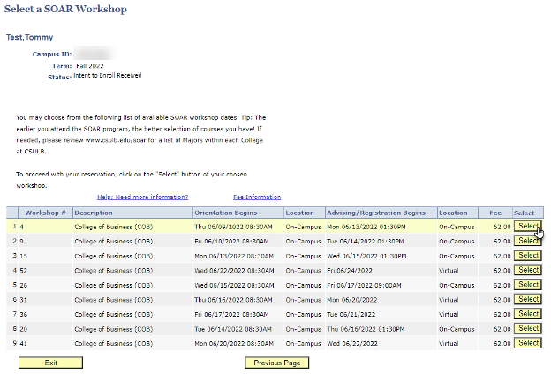Click Select for workshop 4
The width and height of the screenshot is (551, 374).
[528, 226]
